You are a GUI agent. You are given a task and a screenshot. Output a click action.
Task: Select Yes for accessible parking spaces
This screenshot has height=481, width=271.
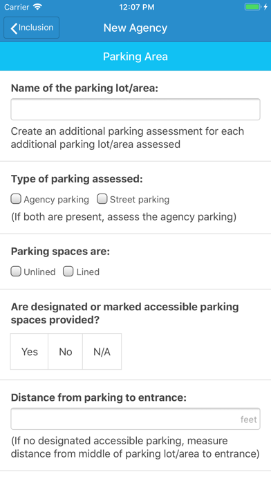30,352
